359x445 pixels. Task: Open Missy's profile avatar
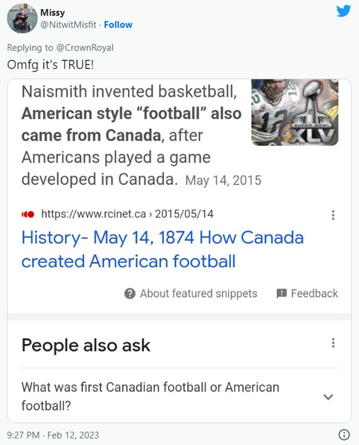pyautogui.click(x=22, y=19)
